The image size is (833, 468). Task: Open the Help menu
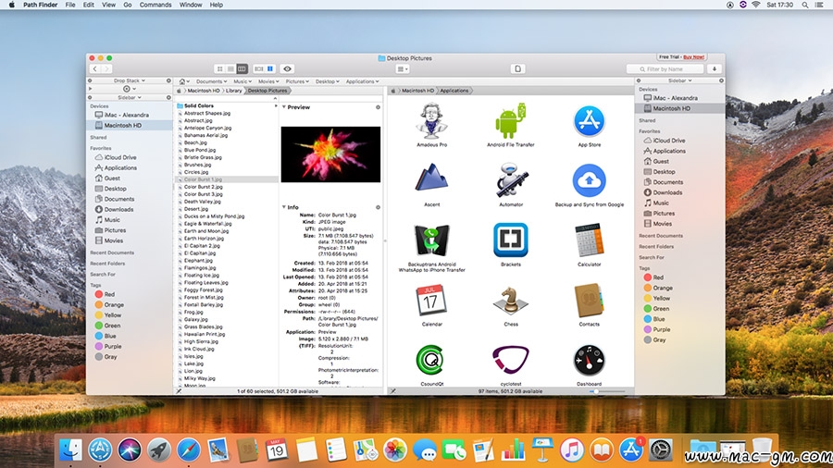tap(217, 5)
